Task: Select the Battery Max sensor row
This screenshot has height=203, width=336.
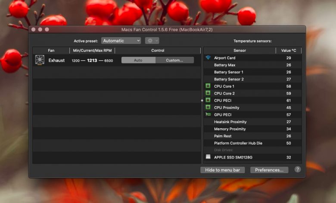Action: [252, 65]
